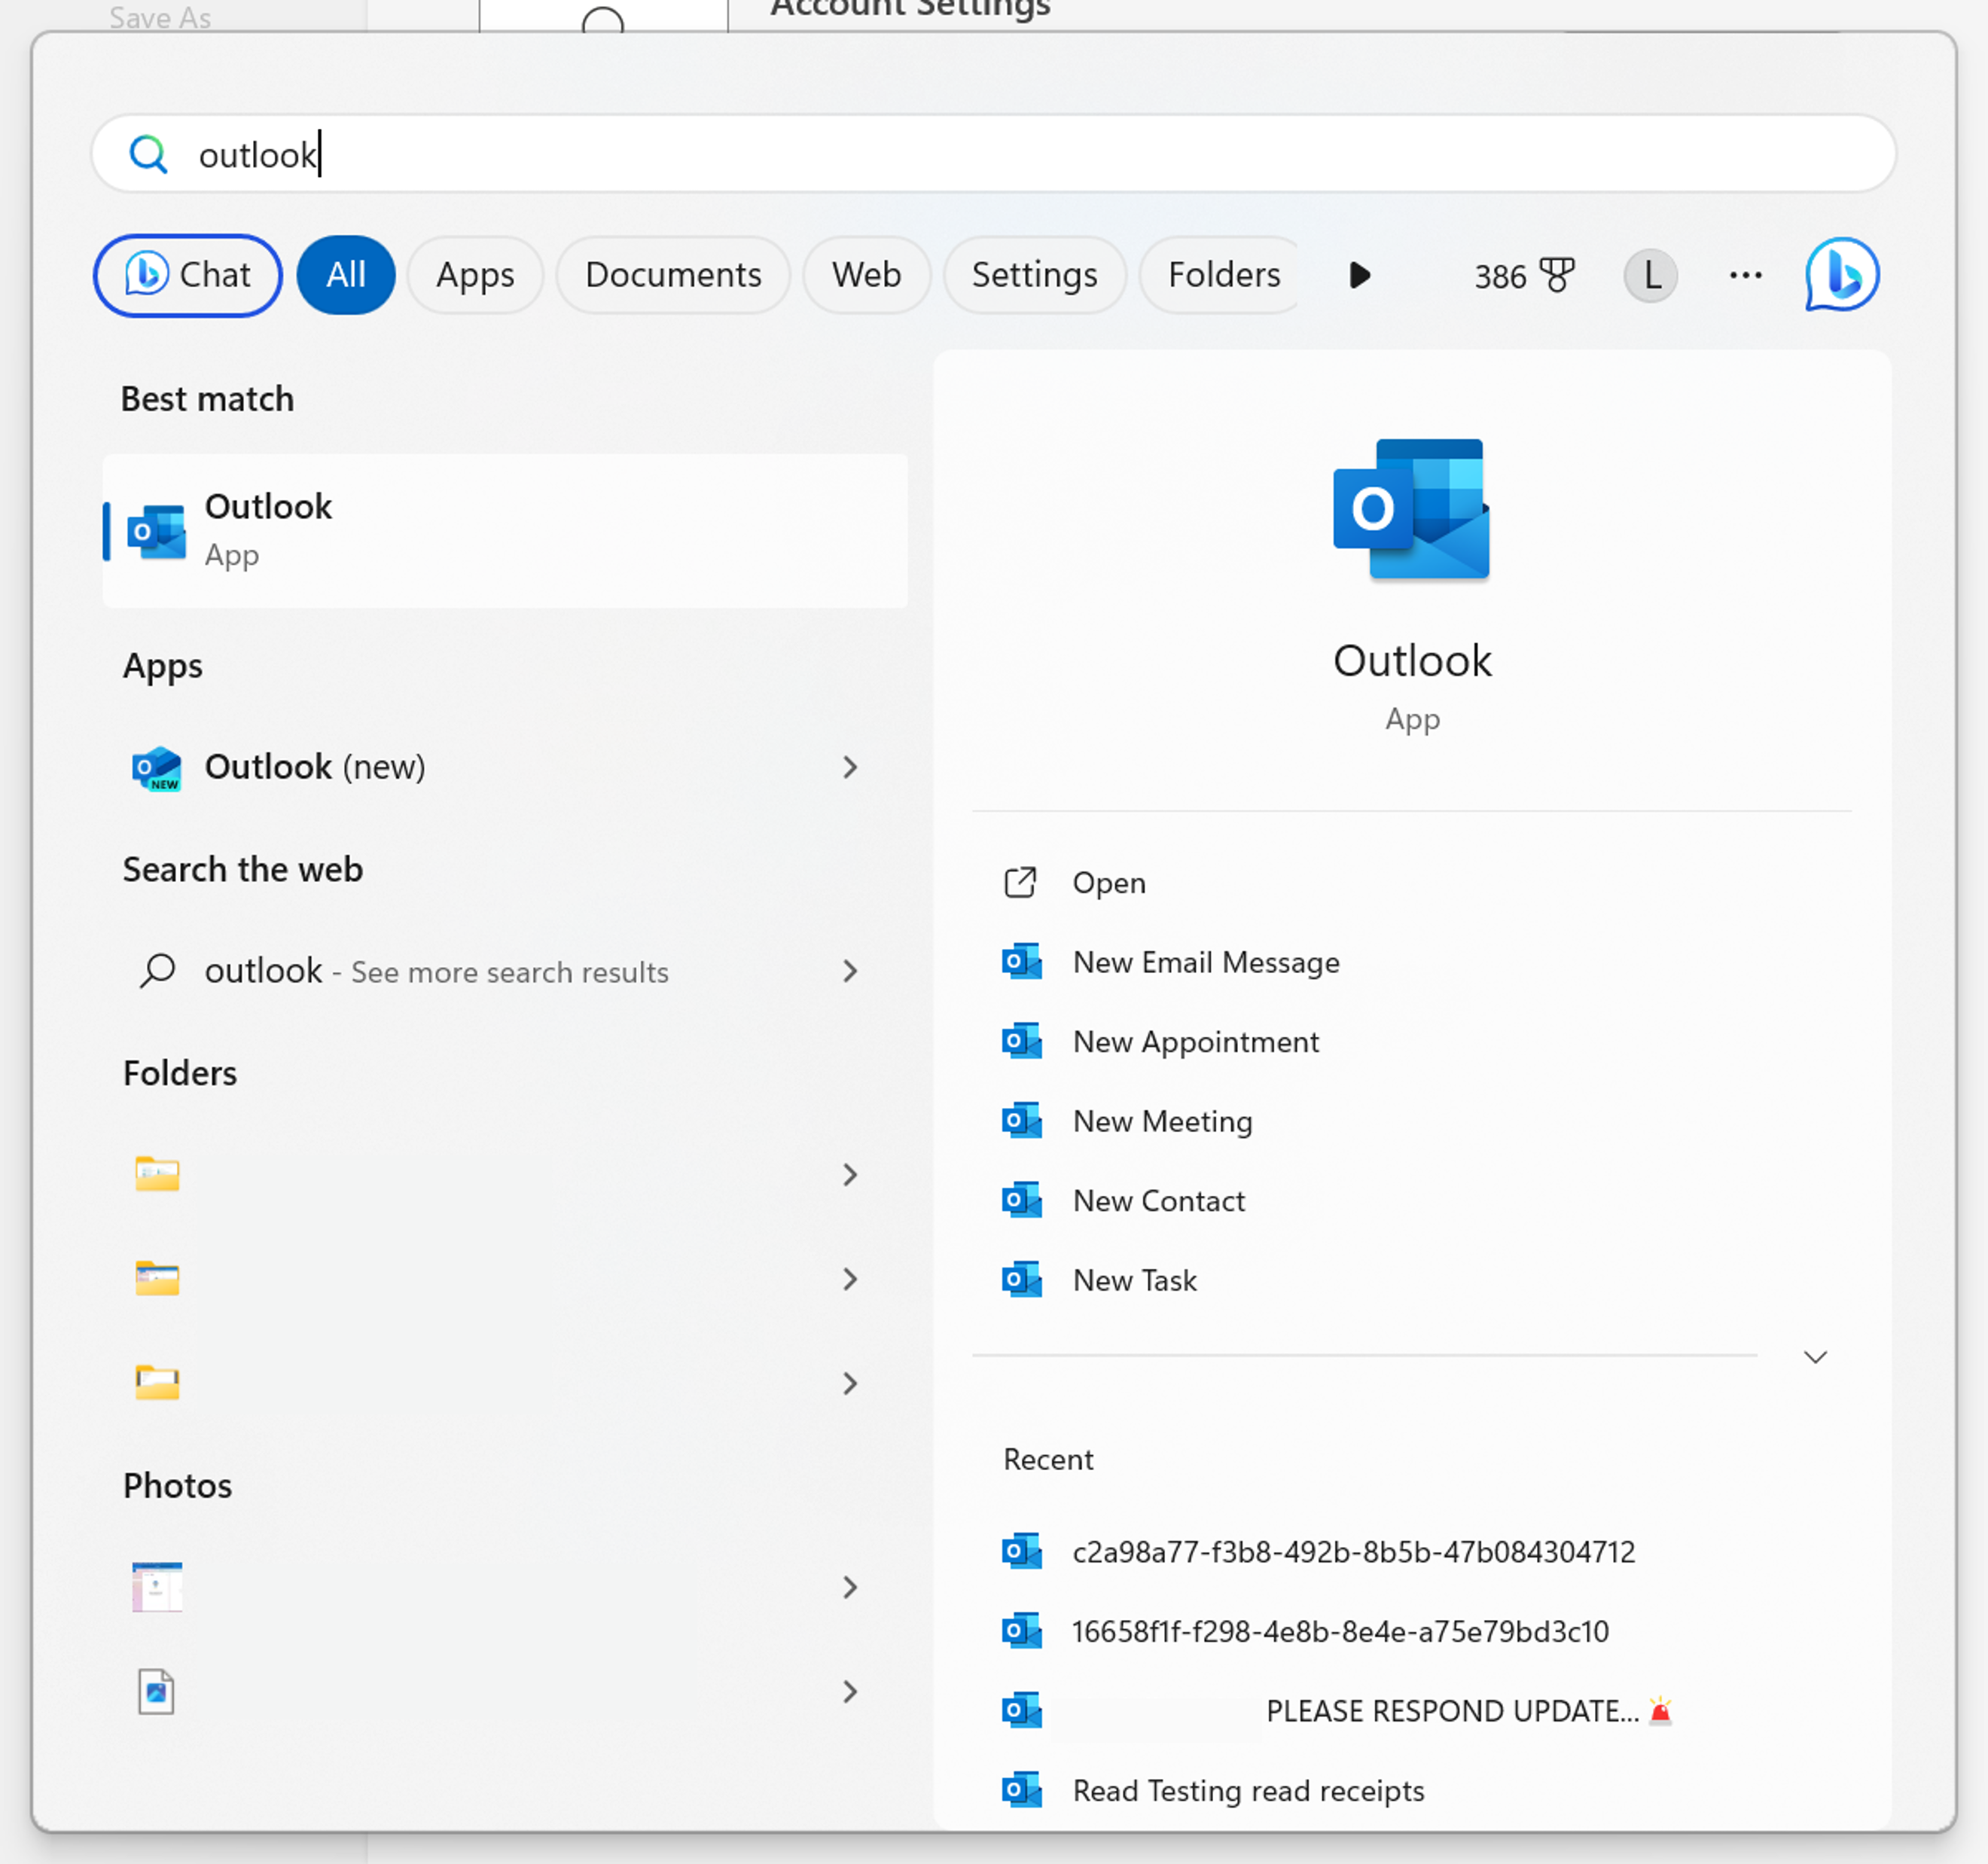The width and height of the screenshot is (1988, 1864).
Task: Click the Open external-link icon
Action: [1020, 883]
